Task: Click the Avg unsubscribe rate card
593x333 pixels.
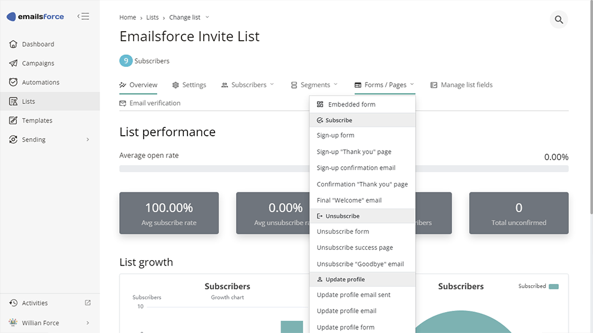Action: coord(273,213)
